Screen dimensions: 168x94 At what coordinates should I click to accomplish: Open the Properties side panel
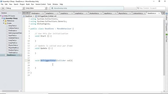tap(167, 27)
